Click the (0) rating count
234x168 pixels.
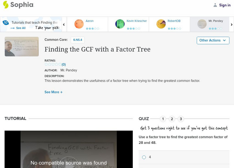click(x=64, y=64)
